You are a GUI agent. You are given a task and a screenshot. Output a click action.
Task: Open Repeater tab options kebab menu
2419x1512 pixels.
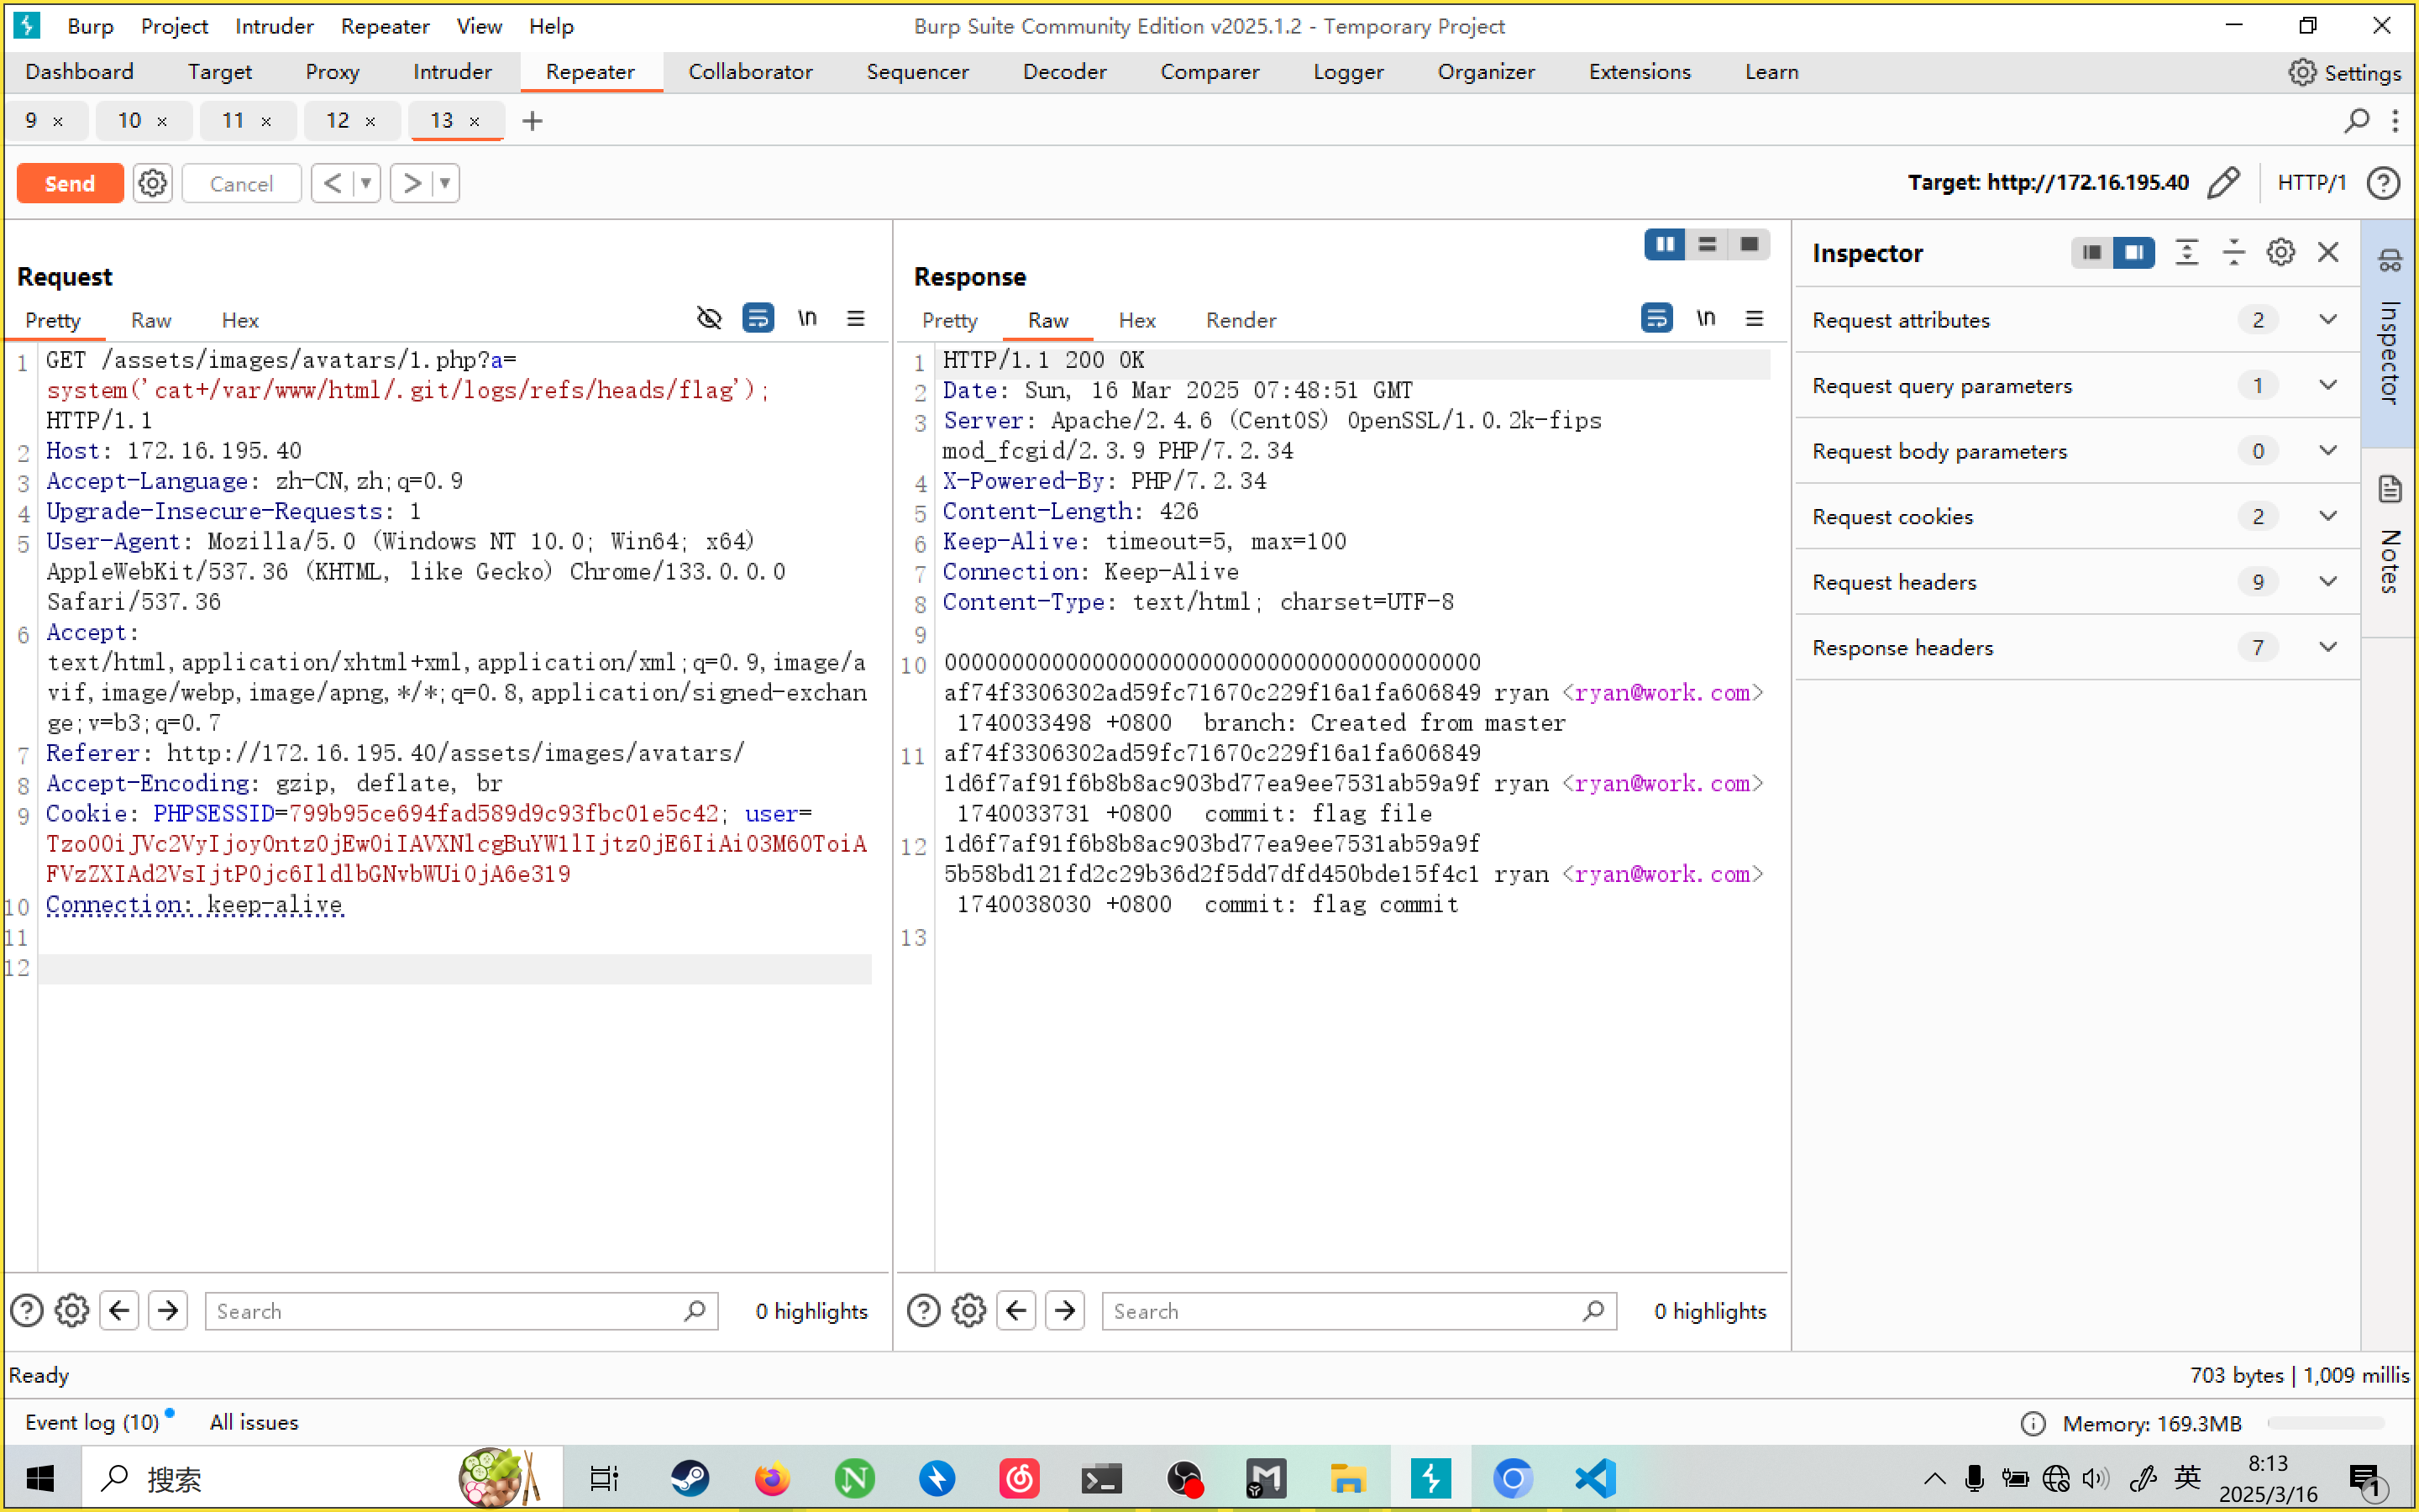point(2395,121)
